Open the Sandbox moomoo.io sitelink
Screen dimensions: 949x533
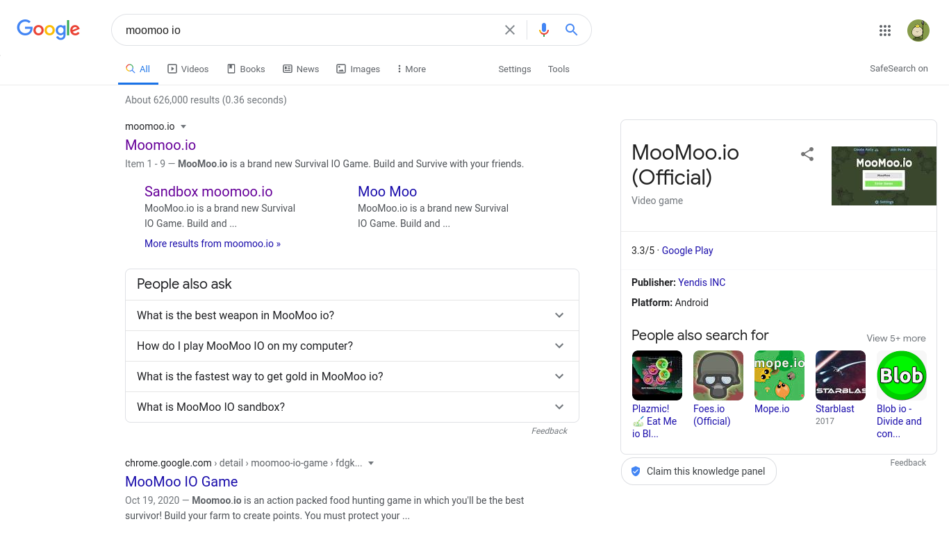[208, 192]
